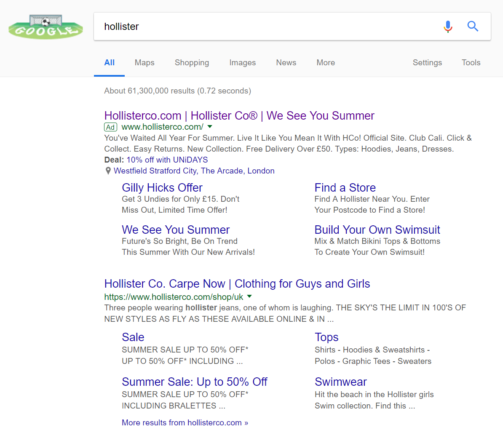
Task: Expand dropdown arrow beside hollisterco.com/shop/uk URL
Action: [249, 296]
